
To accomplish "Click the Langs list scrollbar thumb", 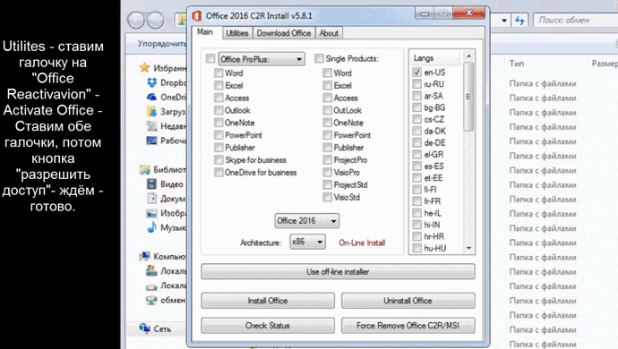I will click(x=468, y=97).
